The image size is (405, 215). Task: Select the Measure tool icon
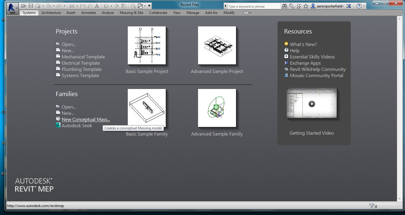[72, 6]
